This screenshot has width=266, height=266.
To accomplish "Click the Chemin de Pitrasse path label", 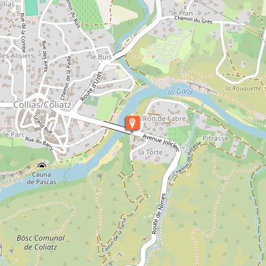I will (x=187, y=158).
